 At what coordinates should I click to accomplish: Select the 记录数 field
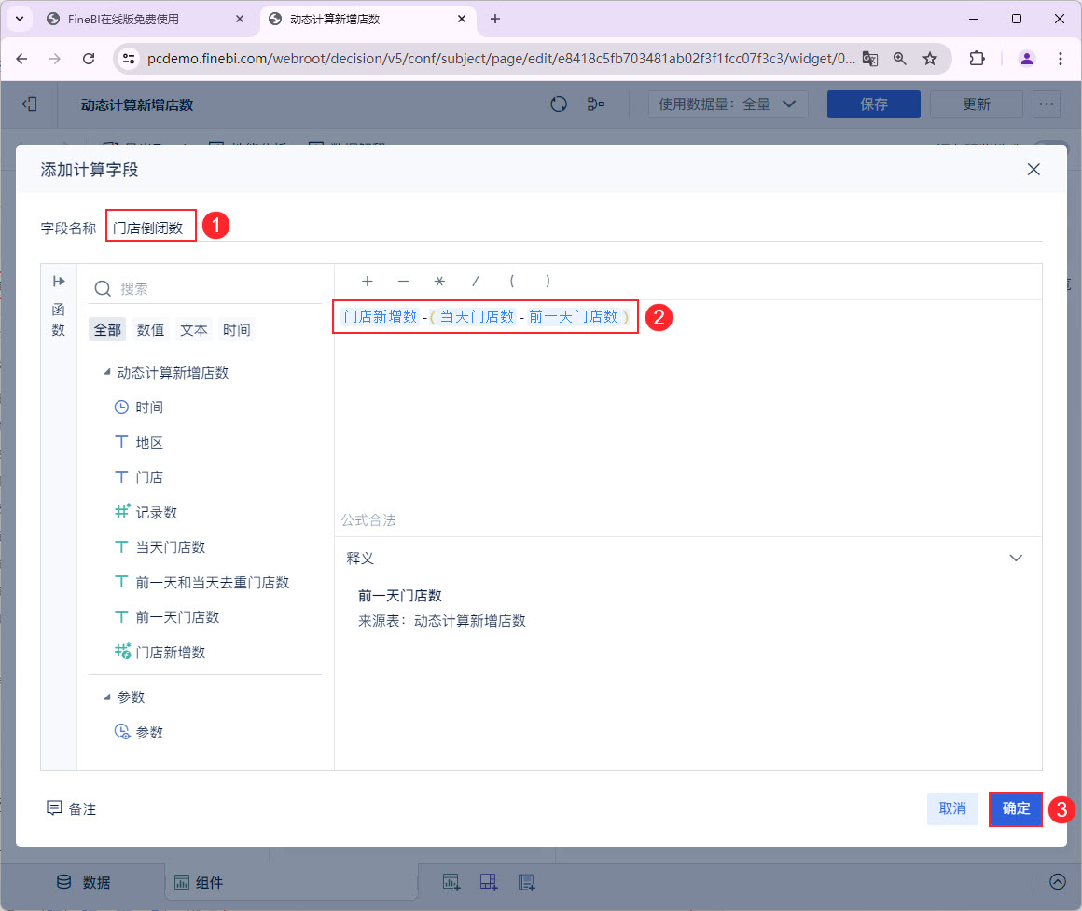[x=156, y=513]
